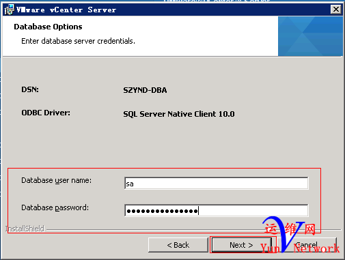The image size is (345, 260).
Task: Click the Next > button
Action: click(242, 245)
